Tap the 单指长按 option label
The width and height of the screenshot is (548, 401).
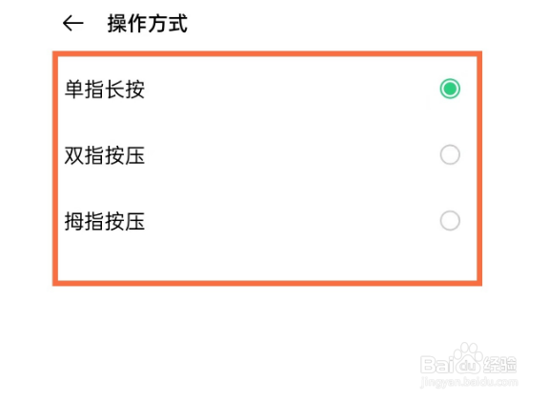(105, 90)
